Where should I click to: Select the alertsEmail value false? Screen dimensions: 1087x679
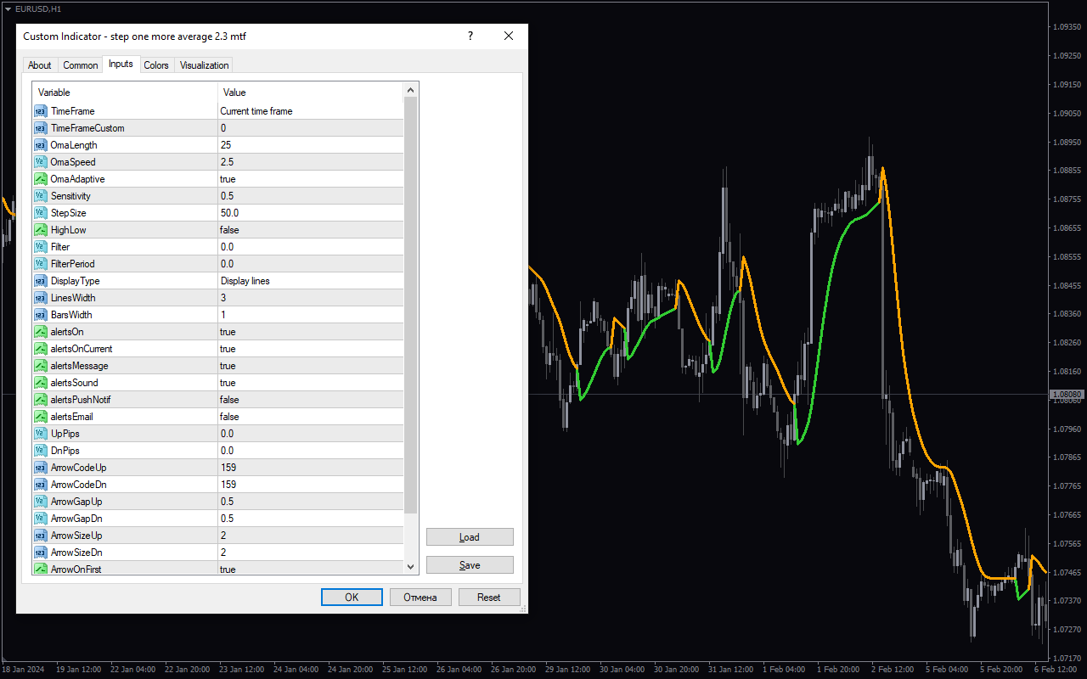pos(311,417)
